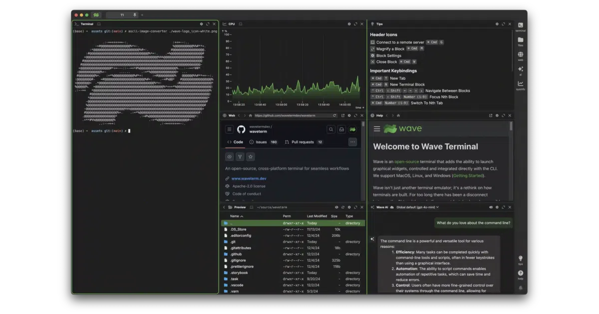The width and height of the screenshot is (599, 314).
Task: Click home icon in Help block
Action: point(398,116)
